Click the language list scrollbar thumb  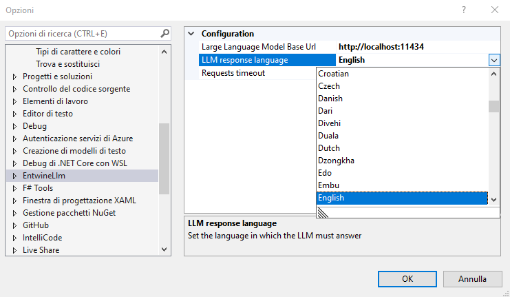(493, 107)
